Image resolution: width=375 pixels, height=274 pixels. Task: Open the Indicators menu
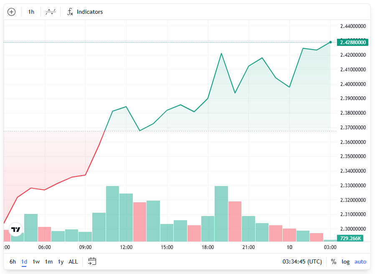[85, 12]
